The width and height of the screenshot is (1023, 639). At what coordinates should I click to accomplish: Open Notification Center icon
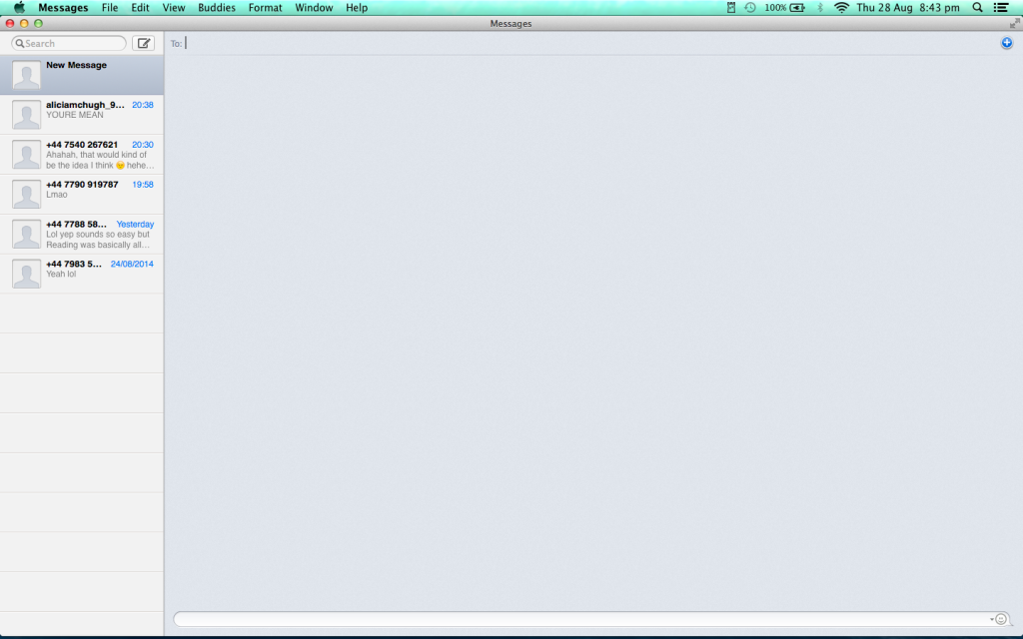[1001, 7]
